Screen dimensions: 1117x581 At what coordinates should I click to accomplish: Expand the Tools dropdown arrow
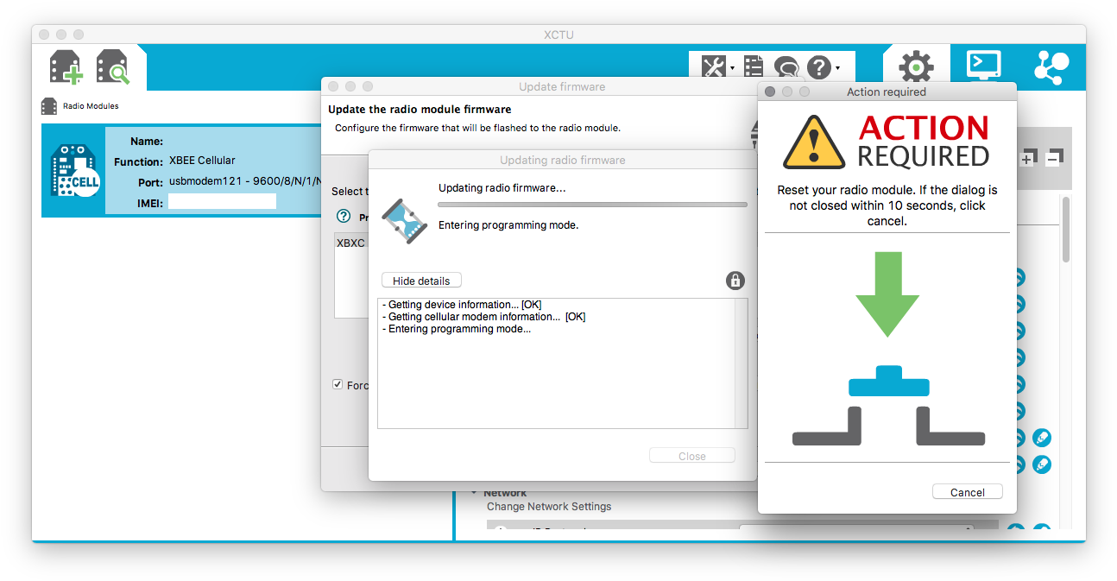733,67
